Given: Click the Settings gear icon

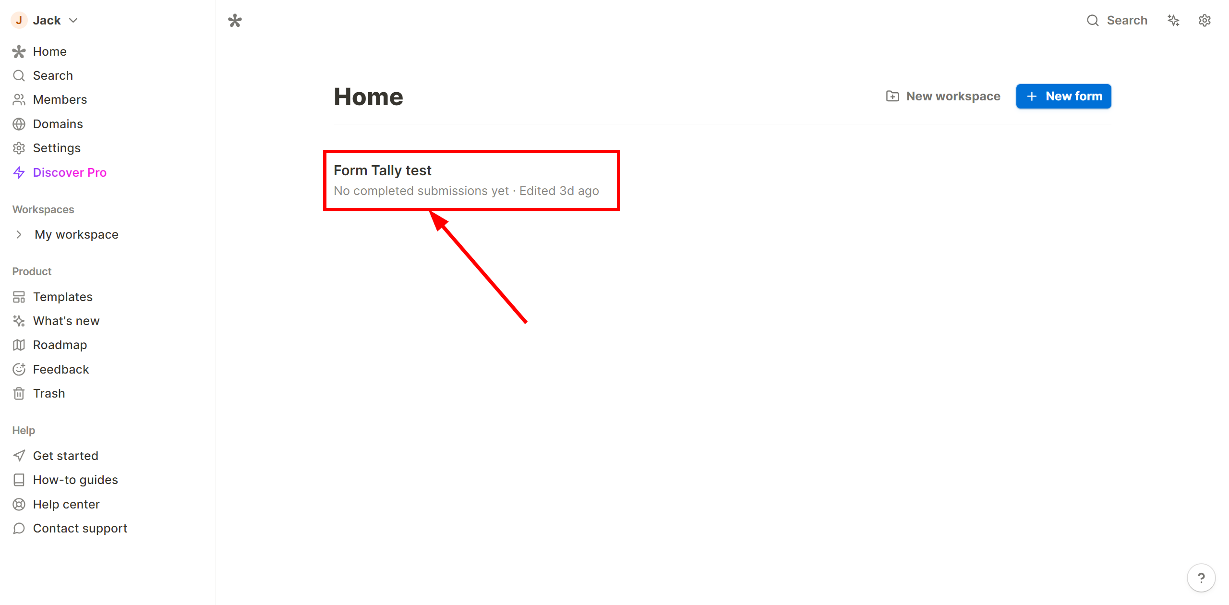Looking at the screenshot, I should click(1204, 20).
